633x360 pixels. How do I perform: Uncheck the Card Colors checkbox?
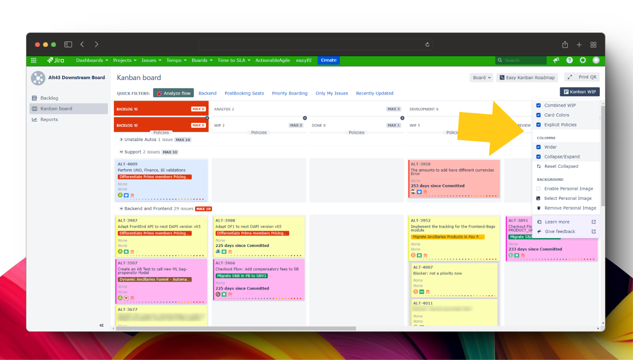[539, 115]
